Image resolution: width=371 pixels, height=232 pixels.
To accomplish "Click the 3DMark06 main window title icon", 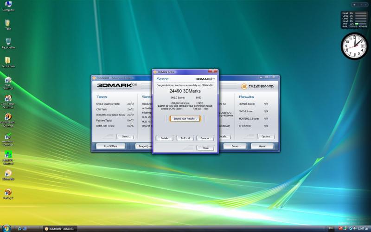I will (x=94, y=78).
